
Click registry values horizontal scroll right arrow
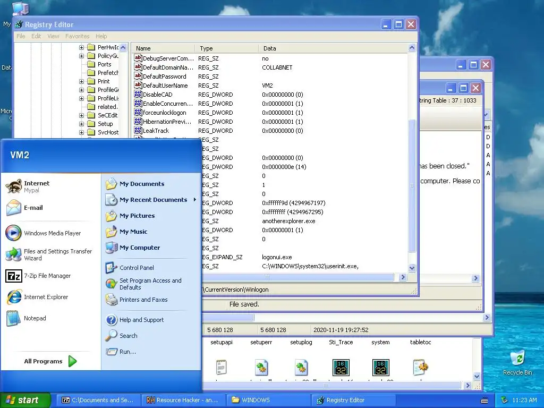pos(403,277)
